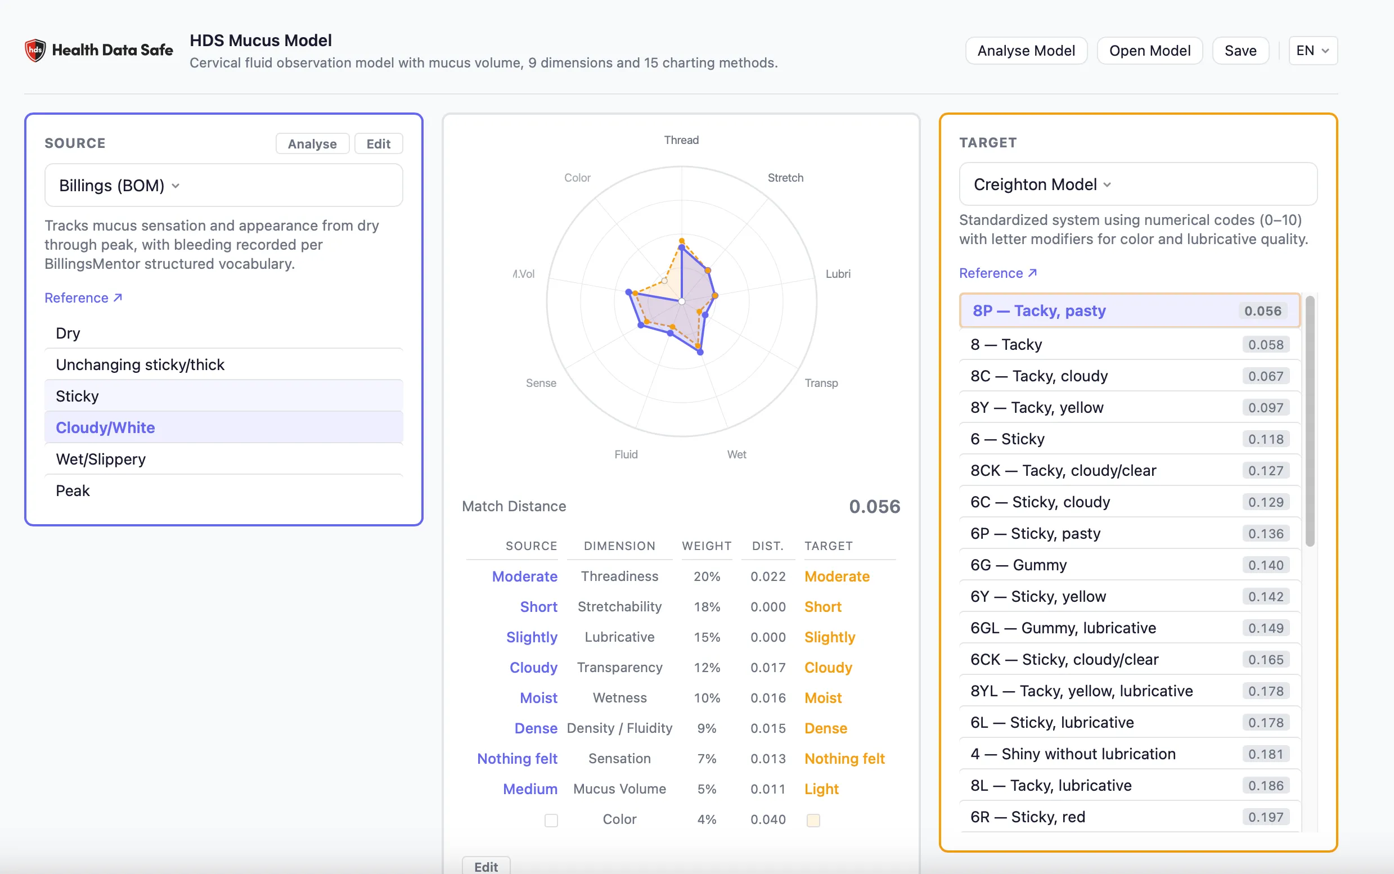1394x874 pixels.
Task: Click the source Reference arrow link
Action: 83,298
